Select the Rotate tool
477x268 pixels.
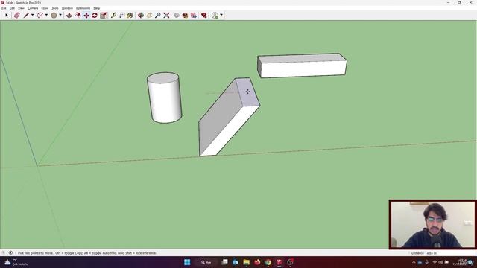[95, 15]
